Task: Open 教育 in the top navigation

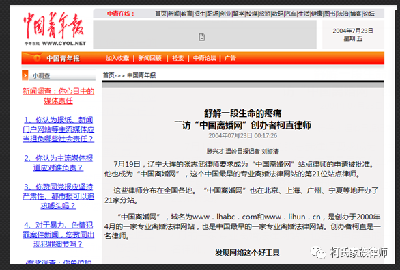Action: (187, 14)
